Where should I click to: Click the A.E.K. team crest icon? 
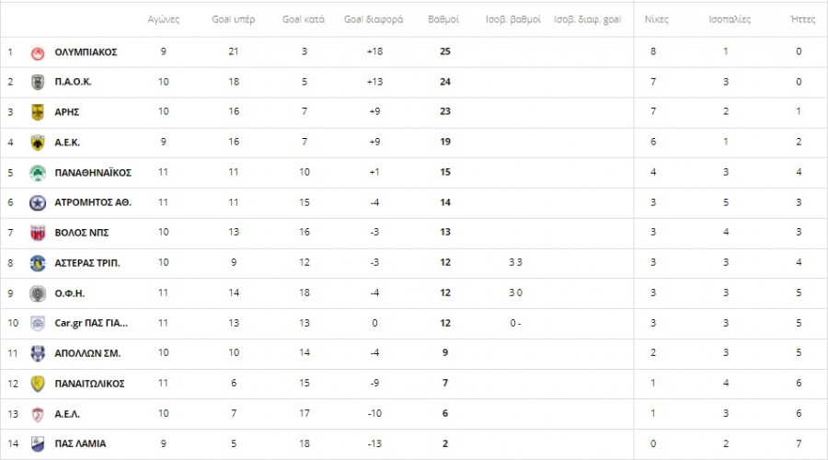pyautogui.click(x=38, y=143)
